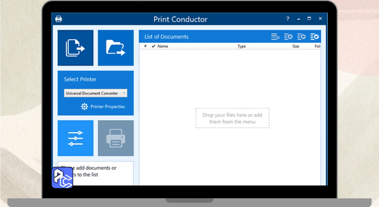This screenshot has width=379, height=207.
Task: Sort documents by Size column
Action: click(x=296, y=46)
